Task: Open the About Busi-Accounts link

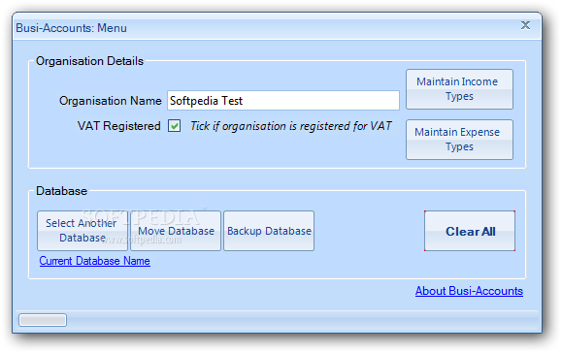Action: (x=469, y=291)
